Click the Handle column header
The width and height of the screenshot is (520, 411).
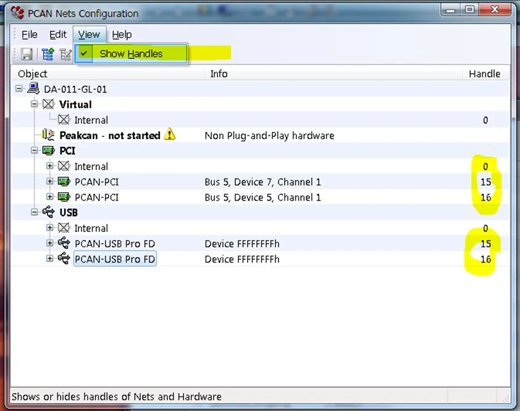point(485,74)
